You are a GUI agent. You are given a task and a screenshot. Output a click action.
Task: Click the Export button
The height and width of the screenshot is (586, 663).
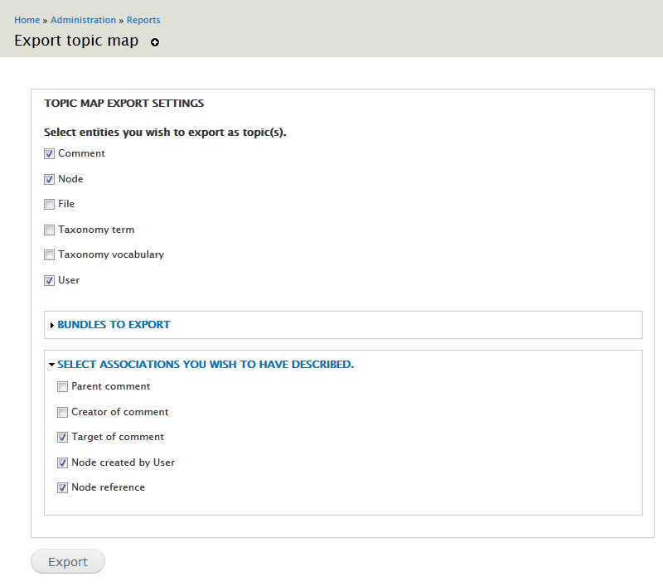click(x=68, y=561)
